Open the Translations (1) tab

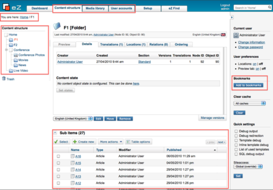pos(111,44)
